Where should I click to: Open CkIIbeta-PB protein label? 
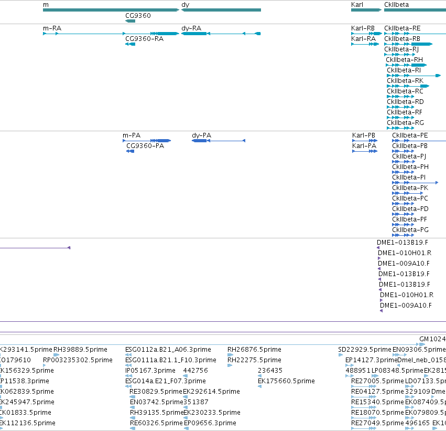(x=410, y=146)
